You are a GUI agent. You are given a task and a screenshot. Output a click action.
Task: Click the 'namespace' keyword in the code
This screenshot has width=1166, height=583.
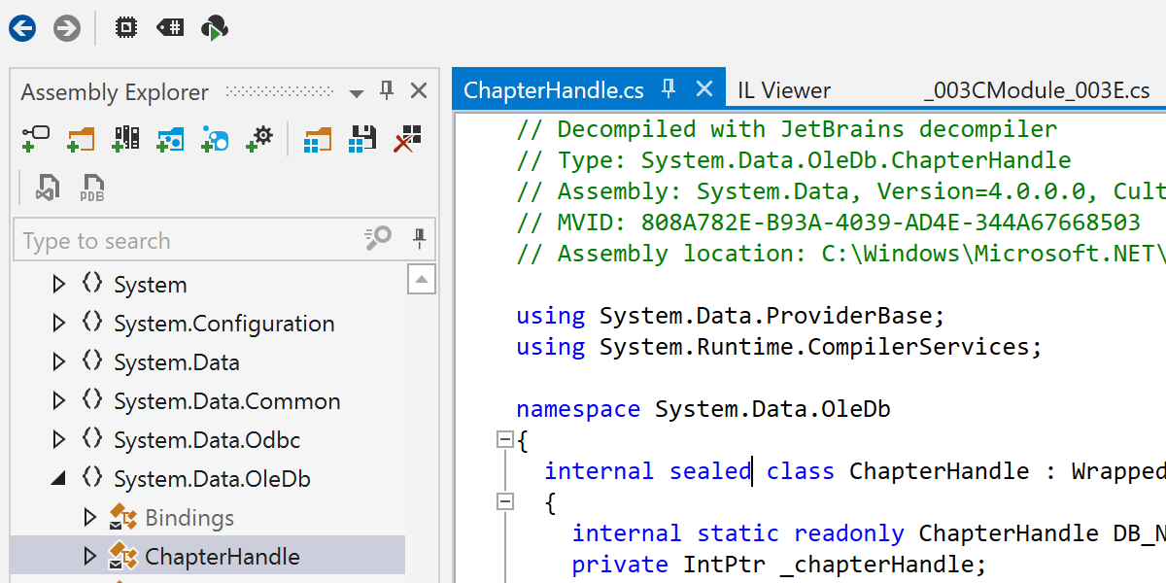coord(578,410)
